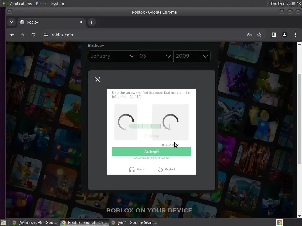Click the Chrome tray icon at taskbar right
This screenshot has height=226, width=302.
point(279,222)
